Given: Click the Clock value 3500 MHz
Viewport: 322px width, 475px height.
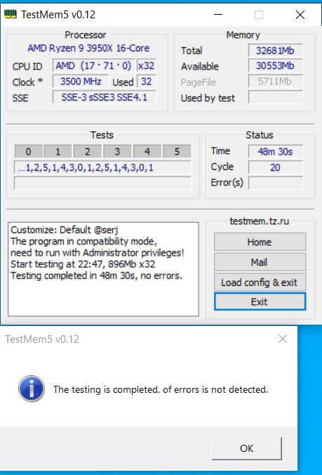Looking at the screenshot, I should [81, 82].
